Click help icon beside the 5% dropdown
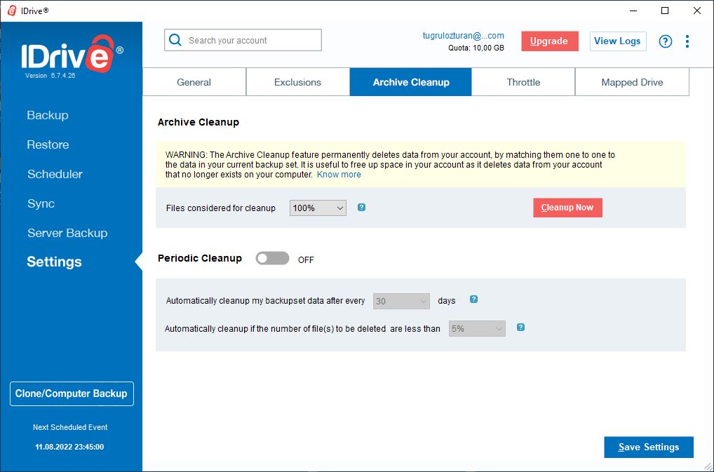This screenshot has height=472, width=714. click(x=521, y=328)
